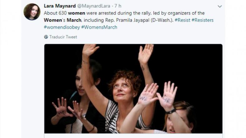Expand the tweet options chevron
Viewport: 246px width, 138px height.
coord(219,7)
